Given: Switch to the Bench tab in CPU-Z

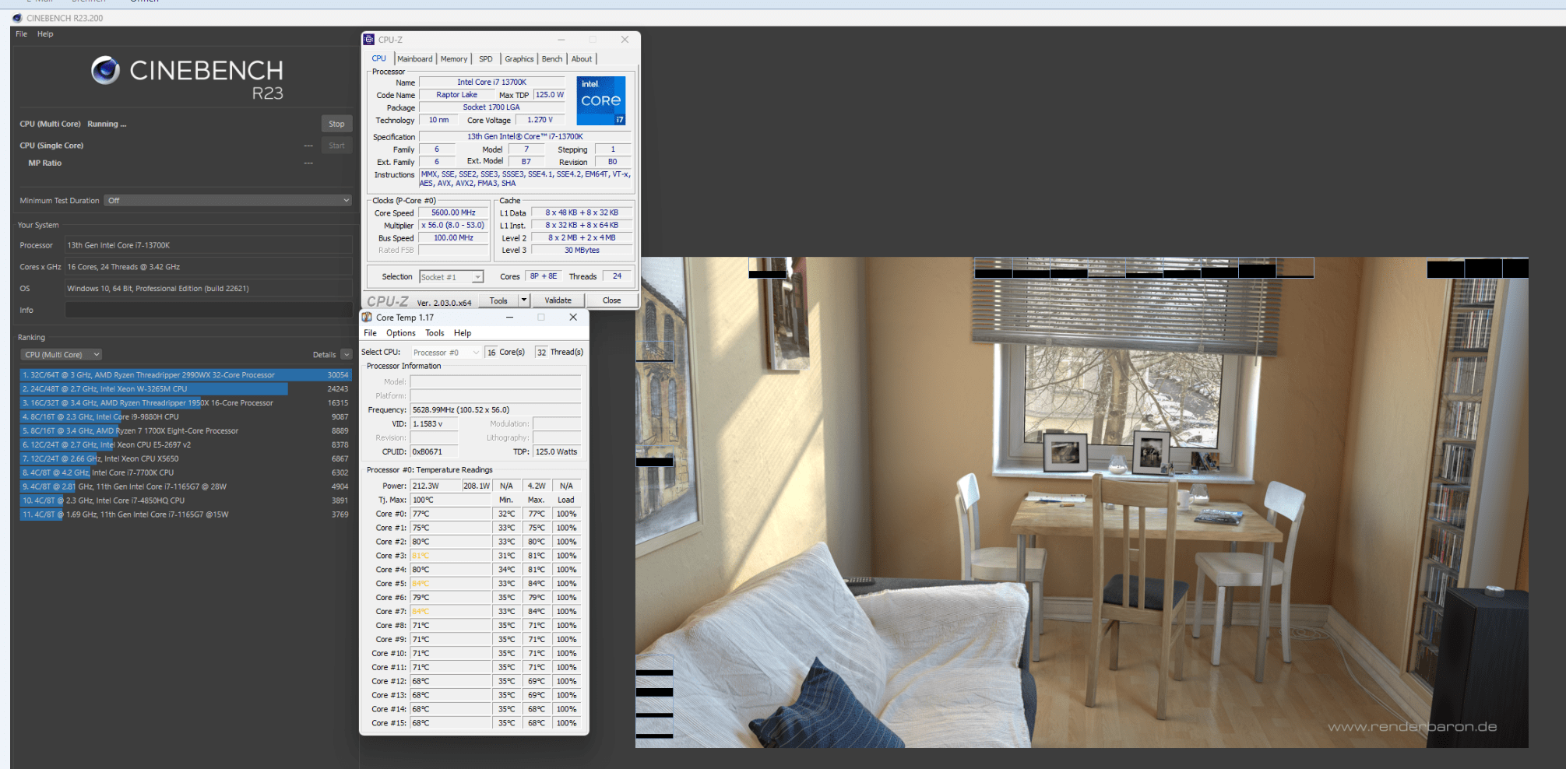Looking at the screenshot, I should [x=552, y=59].
